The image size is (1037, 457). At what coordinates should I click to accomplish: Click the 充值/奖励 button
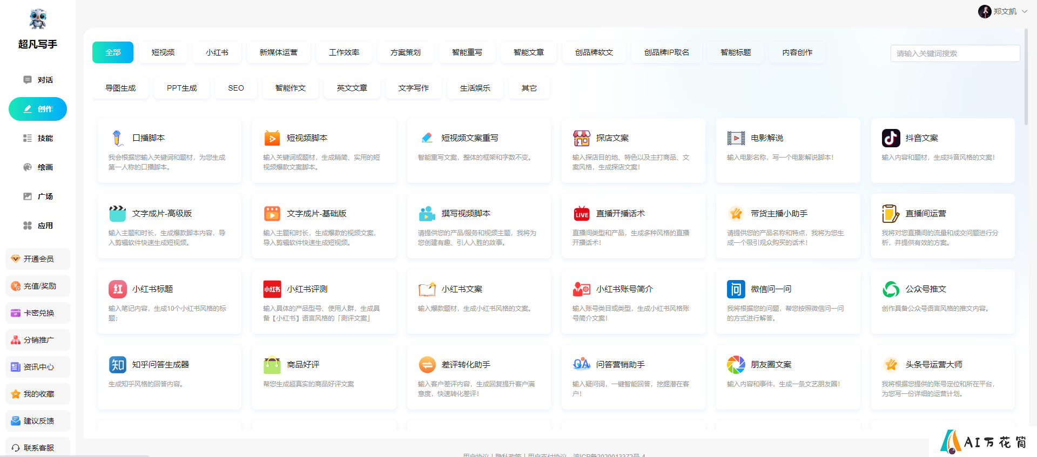coord(38,286)
